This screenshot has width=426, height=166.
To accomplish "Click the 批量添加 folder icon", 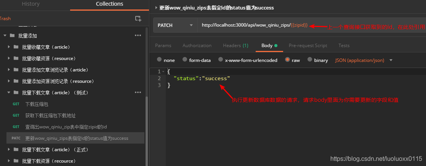I will click(12, 35).
